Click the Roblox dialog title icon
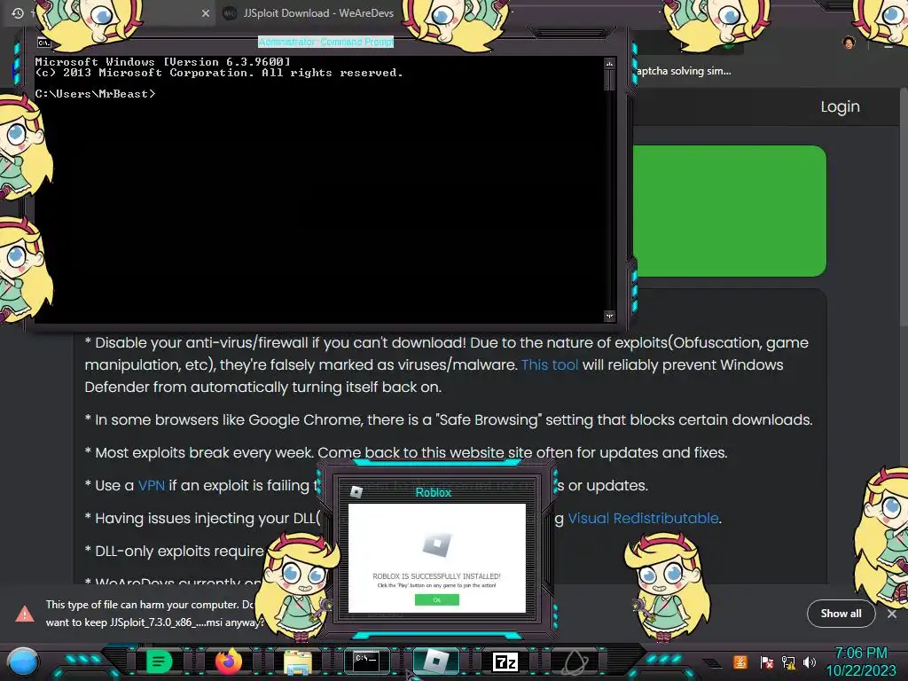The width and height of the screenshot is (908, 681). tap(356, 492)
